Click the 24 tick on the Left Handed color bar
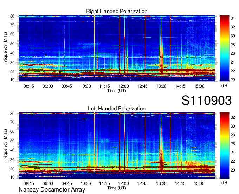The image size is (239, 194). pyautogui.click(x=233, y=153)
